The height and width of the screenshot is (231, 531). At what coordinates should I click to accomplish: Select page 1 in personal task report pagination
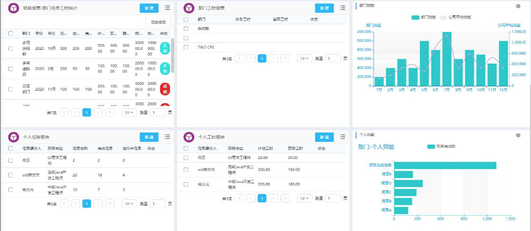[x=87, y=203]
